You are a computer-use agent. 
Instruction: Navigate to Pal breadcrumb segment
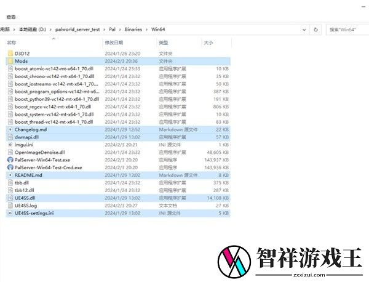(x=113, y=30)
